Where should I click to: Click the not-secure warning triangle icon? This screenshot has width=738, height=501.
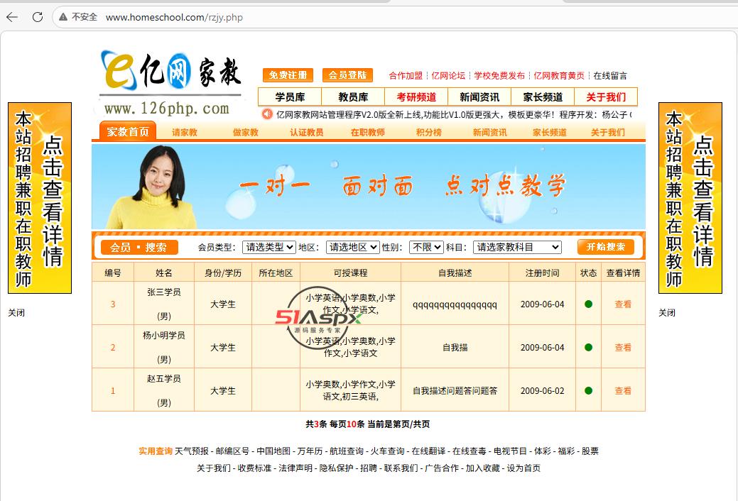(63, 18)
